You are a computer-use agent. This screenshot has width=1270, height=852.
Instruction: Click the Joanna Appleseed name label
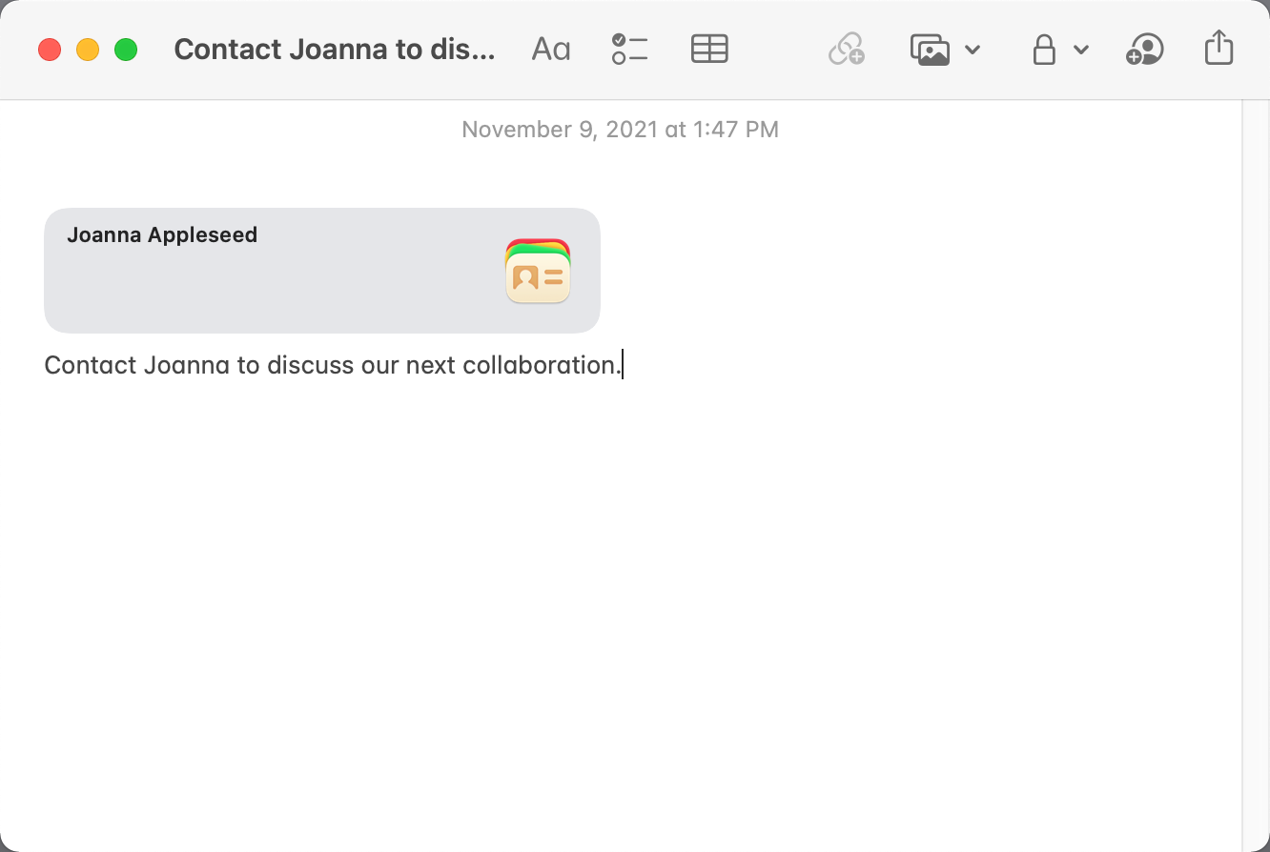(x=162, y=235)
